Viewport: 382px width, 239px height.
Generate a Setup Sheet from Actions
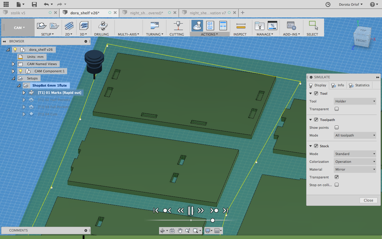[x=223, y=26]
